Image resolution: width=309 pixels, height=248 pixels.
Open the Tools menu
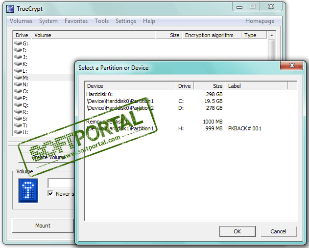(x=101, y=21)
